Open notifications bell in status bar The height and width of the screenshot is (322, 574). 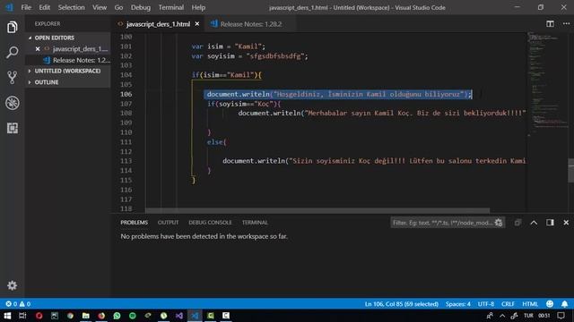[x=564, y=304]
